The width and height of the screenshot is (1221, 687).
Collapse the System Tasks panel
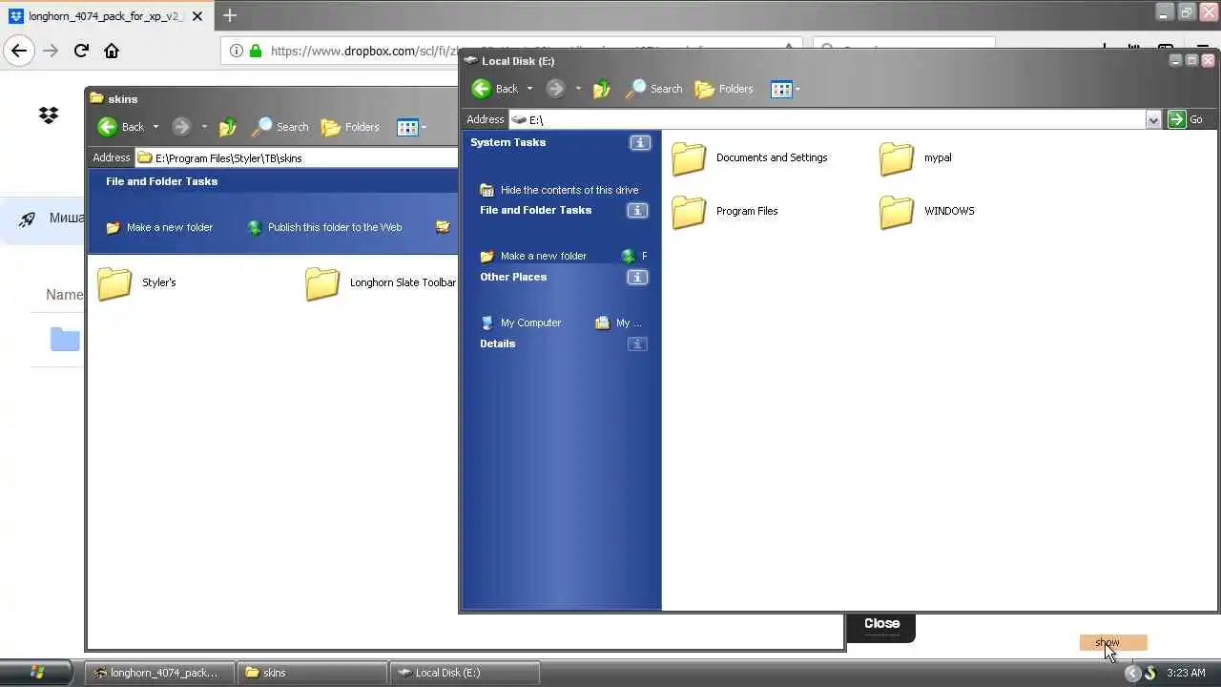[640, 142]
